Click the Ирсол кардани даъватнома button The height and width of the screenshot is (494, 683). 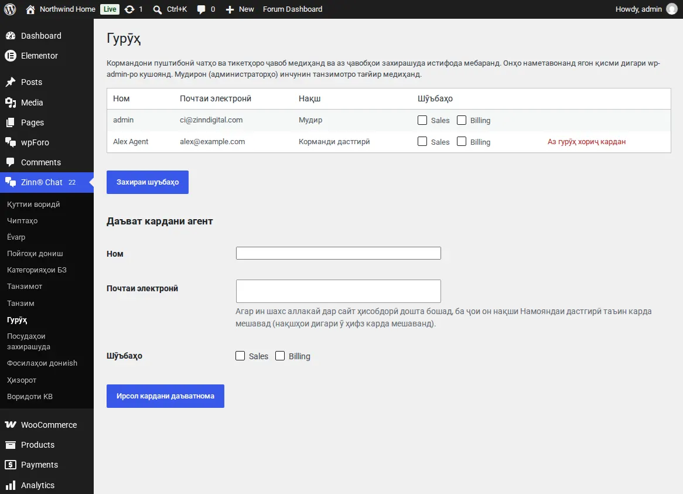point(166,396)
